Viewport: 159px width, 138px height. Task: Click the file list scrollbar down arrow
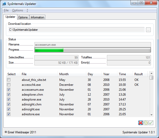click(x=151, y=115)
